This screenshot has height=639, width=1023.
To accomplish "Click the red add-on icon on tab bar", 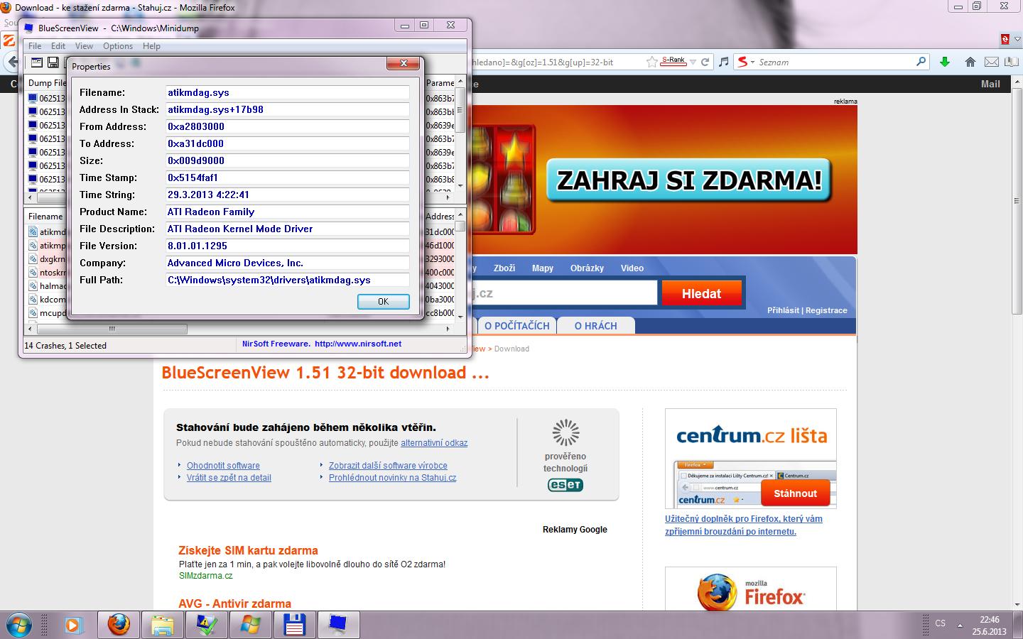I will [x=1005, y=39].
